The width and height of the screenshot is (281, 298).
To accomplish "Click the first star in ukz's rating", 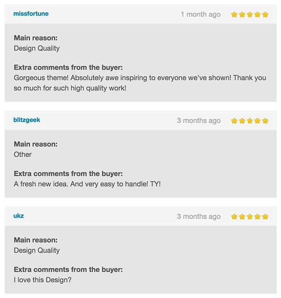I will 234,217.
